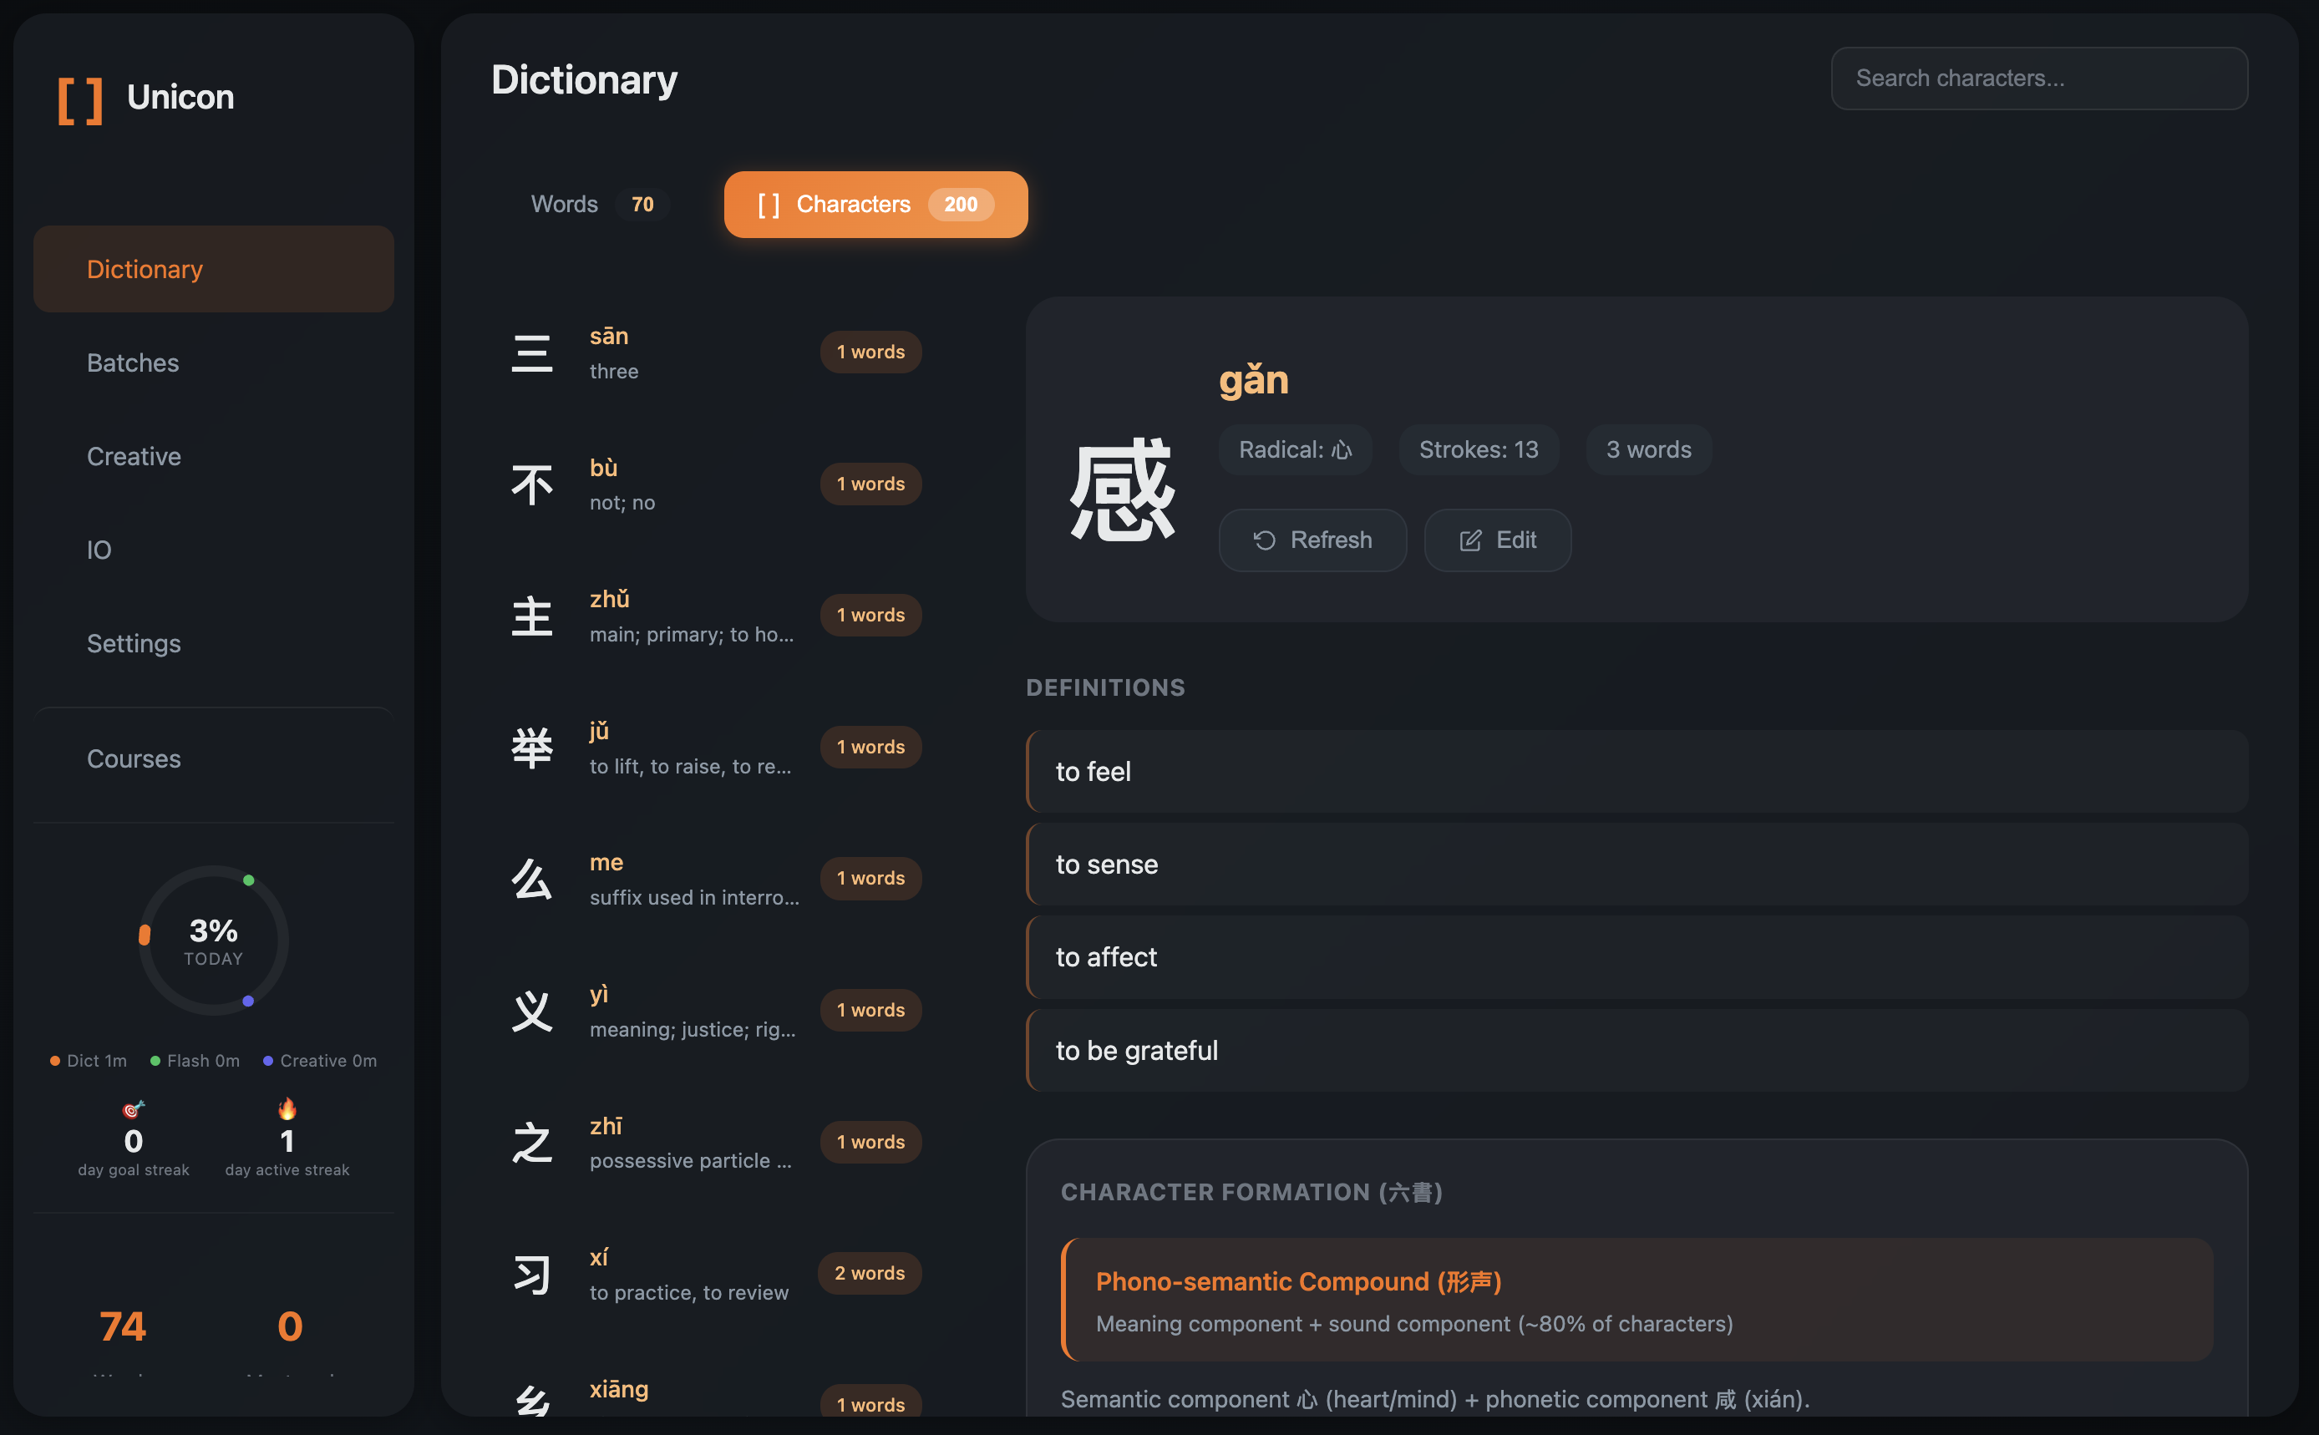Click the flame streak icon
2319x1435 pixels.
coord(287,1108)
